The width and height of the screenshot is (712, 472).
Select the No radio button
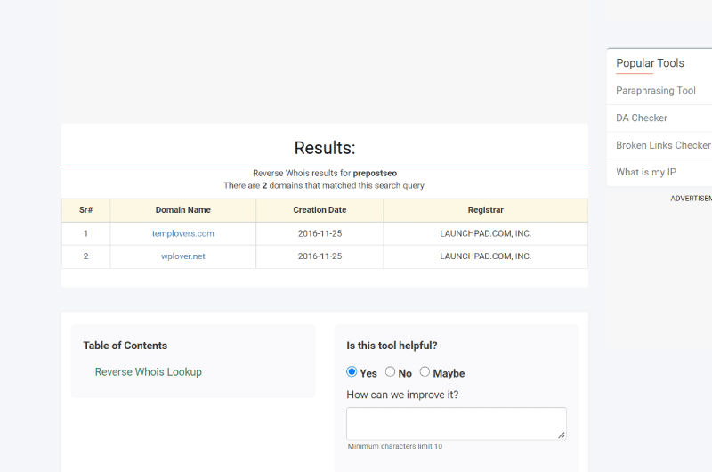pyautogui.click(x=390, y=371)
